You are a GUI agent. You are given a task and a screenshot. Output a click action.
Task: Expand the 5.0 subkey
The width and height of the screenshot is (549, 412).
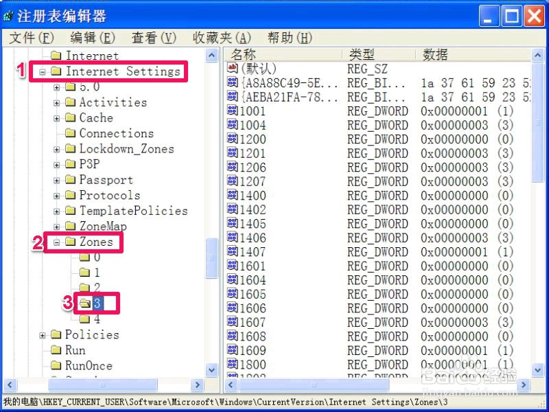coord(57,87)
